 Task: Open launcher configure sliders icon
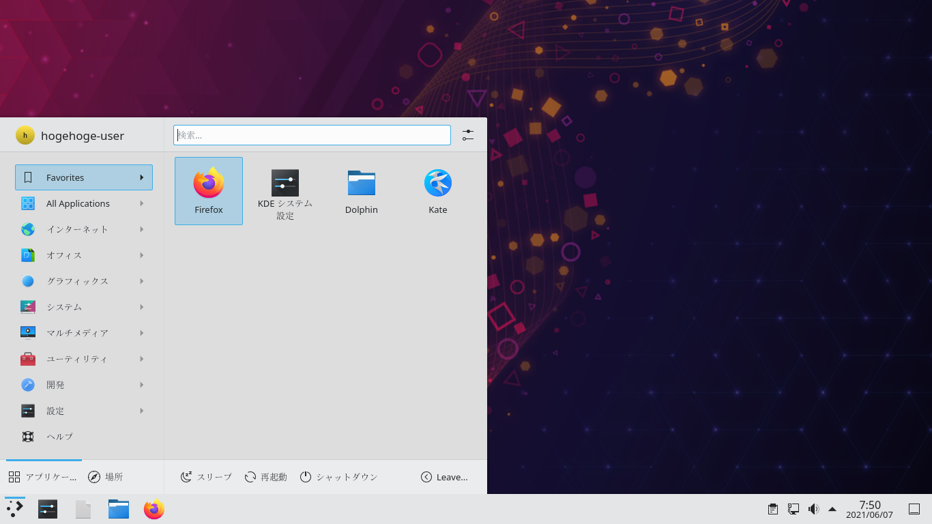[x=468, y=135]
